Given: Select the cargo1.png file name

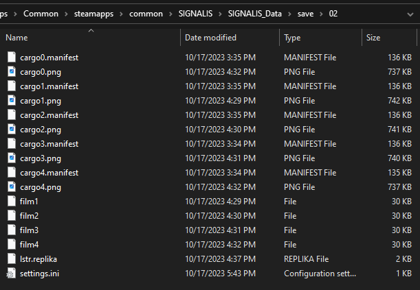Looking at the screenshot, I should [x=41, y=101].
